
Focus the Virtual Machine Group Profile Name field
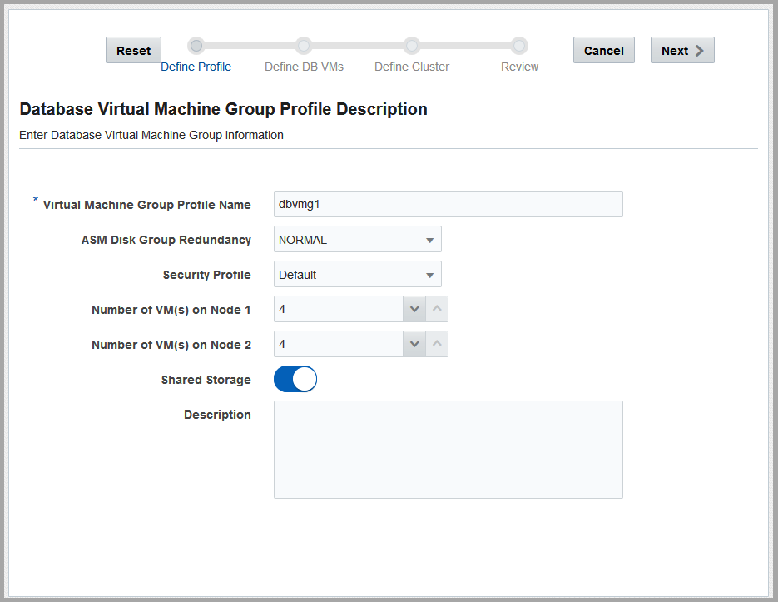[448, 204]
